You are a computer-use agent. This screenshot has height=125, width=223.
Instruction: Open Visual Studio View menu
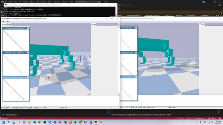point(16,2)
